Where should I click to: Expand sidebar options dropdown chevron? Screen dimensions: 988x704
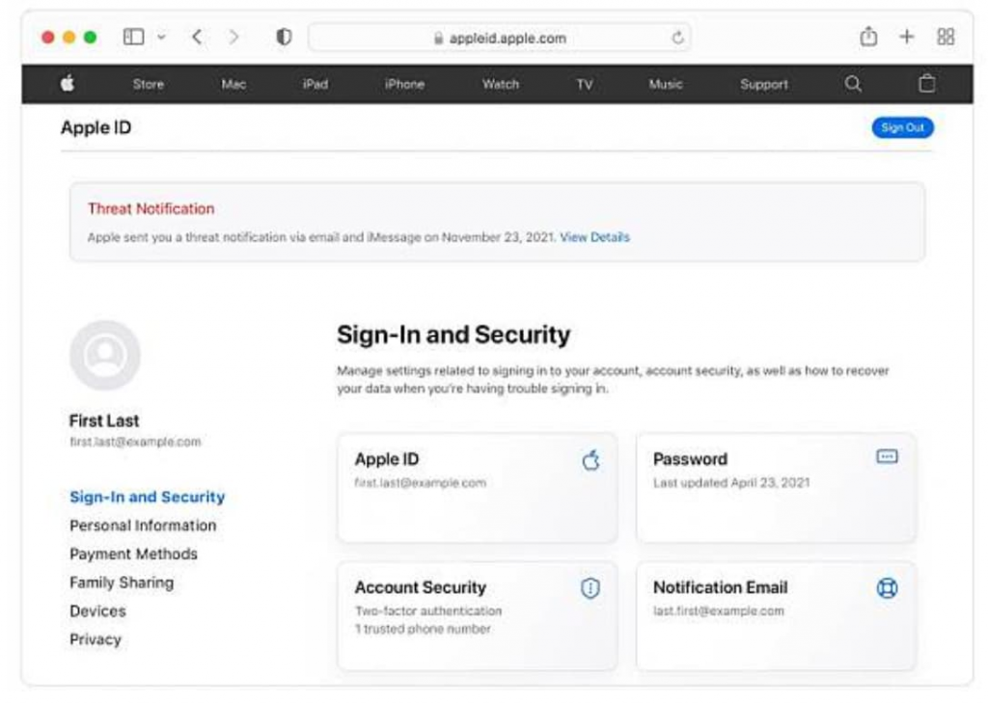tap(161, 38)
